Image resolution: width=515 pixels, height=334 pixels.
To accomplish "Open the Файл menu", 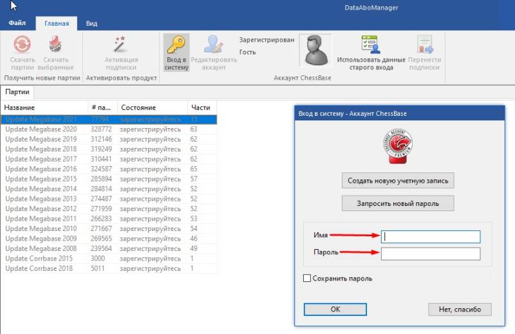I will click(x=17, y=23).
